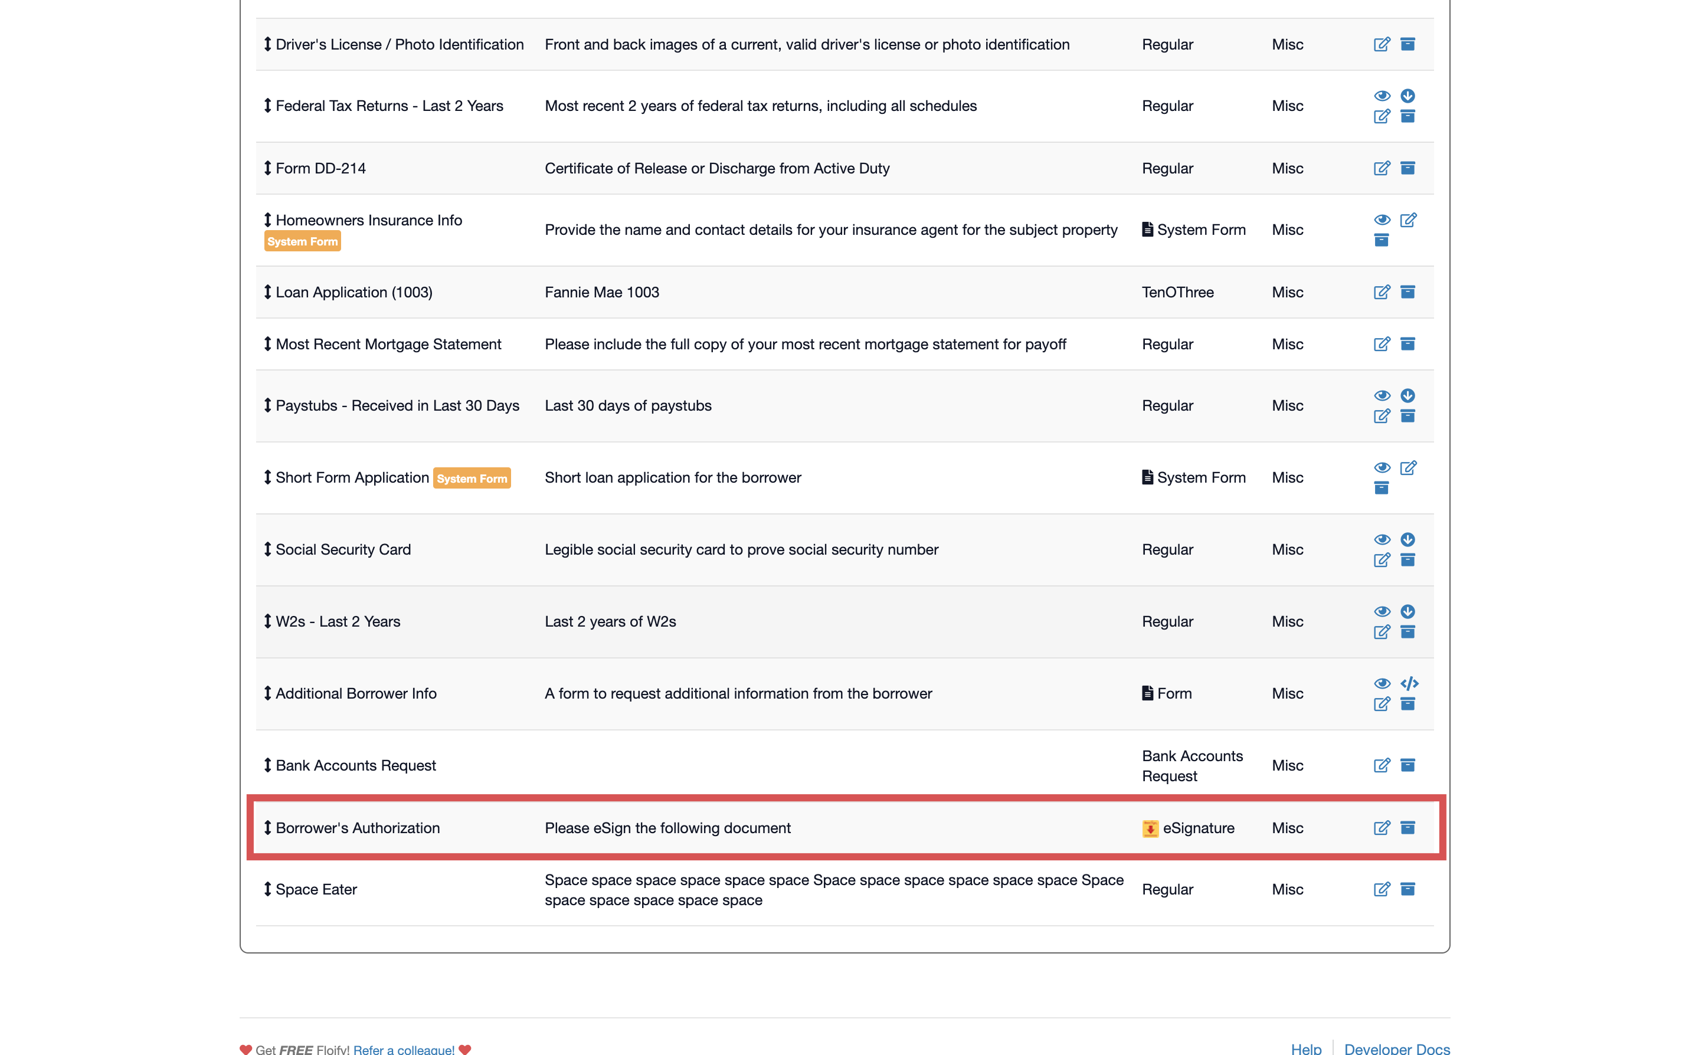Download the W2s - Last 2 Years files

click(x=1408, y=611)
